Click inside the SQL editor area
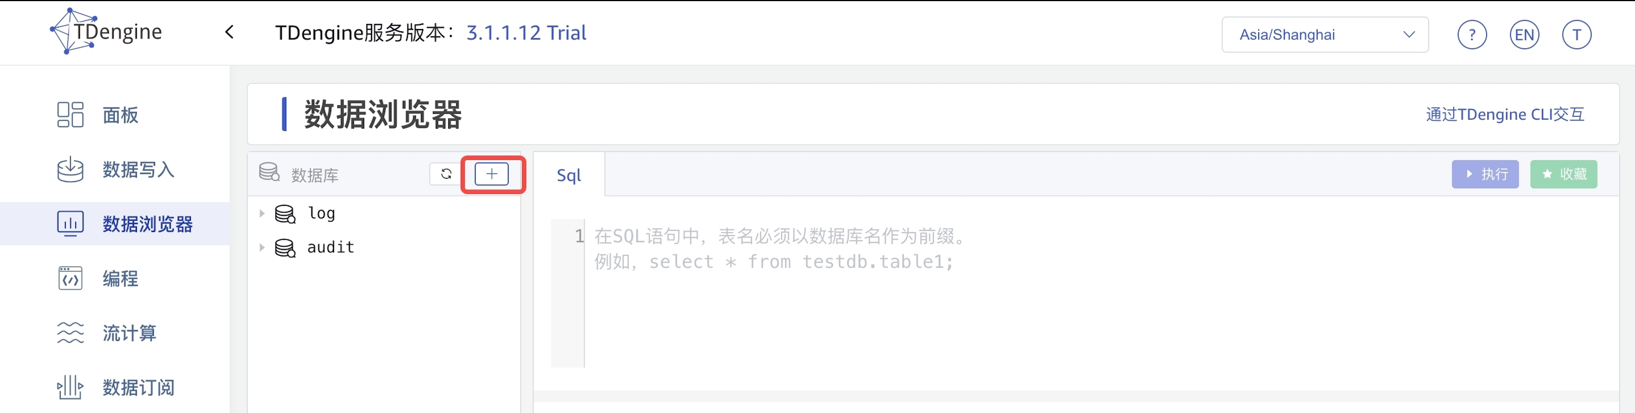Image resolution: width=1635 pixels, height=413 pixels. pos(1079,292)
